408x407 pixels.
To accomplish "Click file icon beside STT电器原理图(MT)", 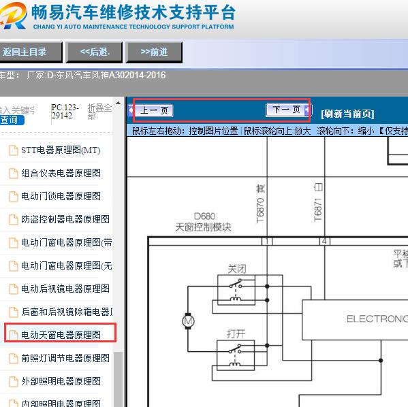I will 14,150.
